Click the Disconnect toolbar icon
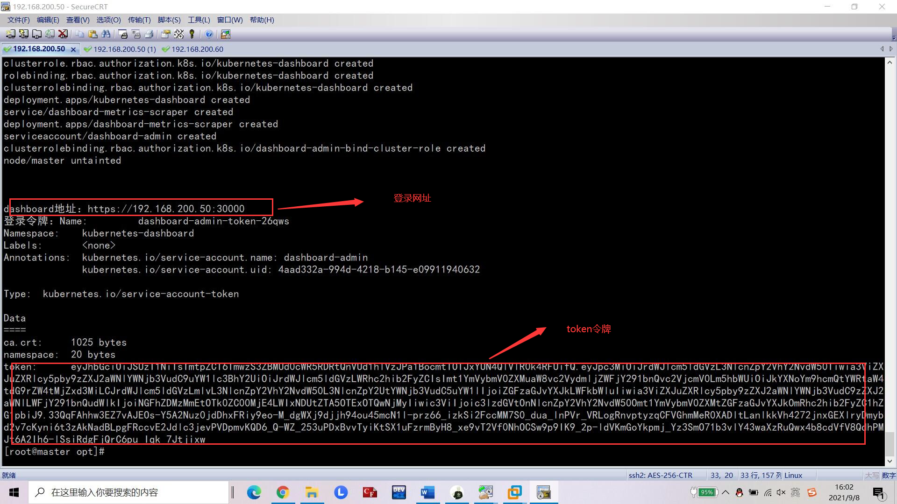 (63, 34)
